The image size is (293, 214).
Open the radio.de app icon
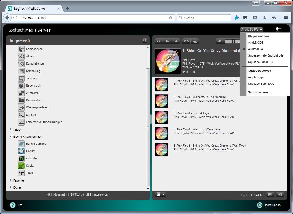[x=21, y=158]
